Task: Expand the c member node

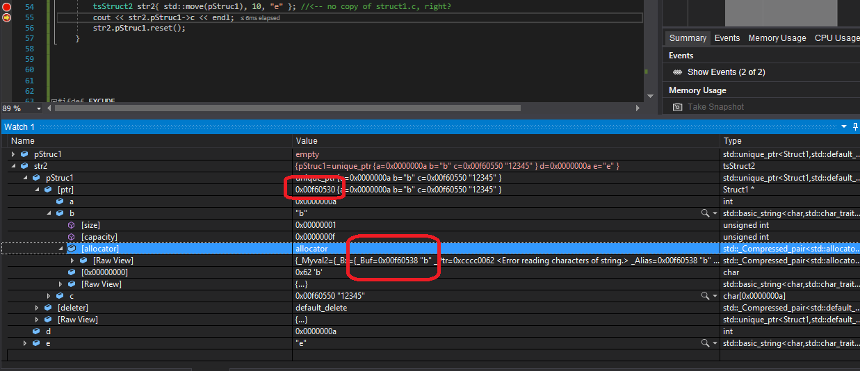Action: (x=50, y=296)
